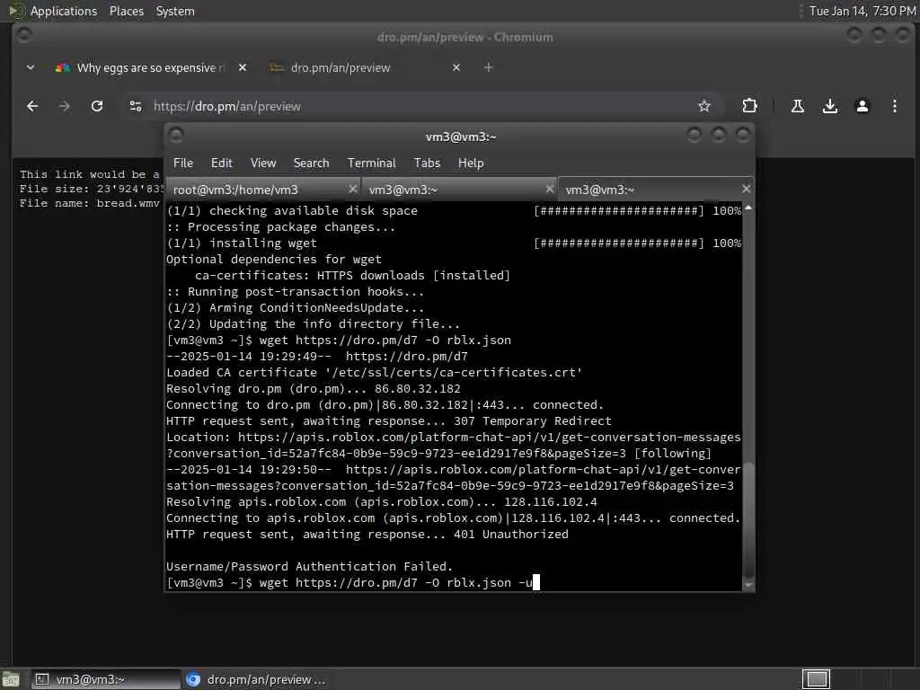
Task: Click the forward navigation arrow in Chromium
Action: click(x=65, y=106)
